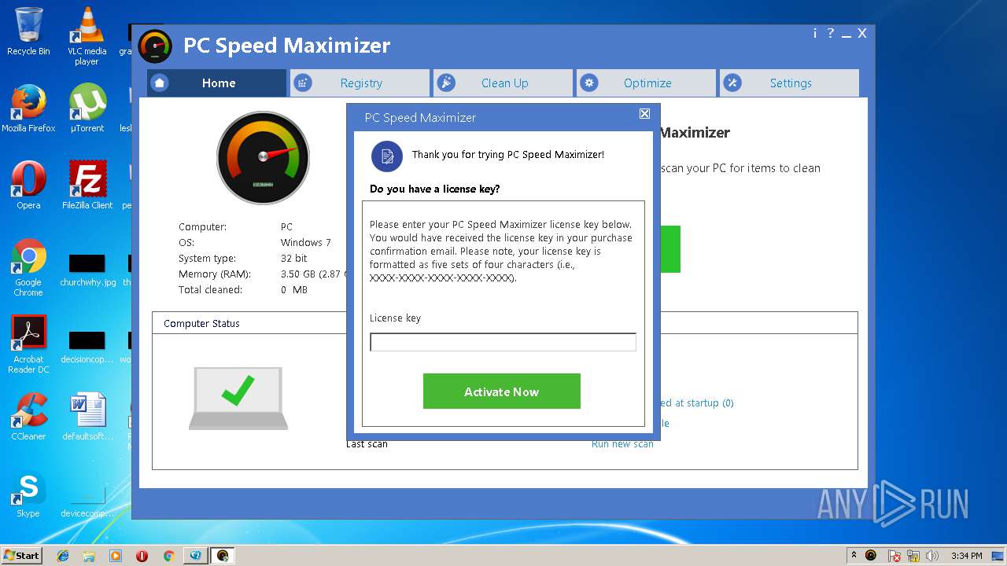Open µTorrent desktop icon
1007x566 pixels.
pos(87,108)
